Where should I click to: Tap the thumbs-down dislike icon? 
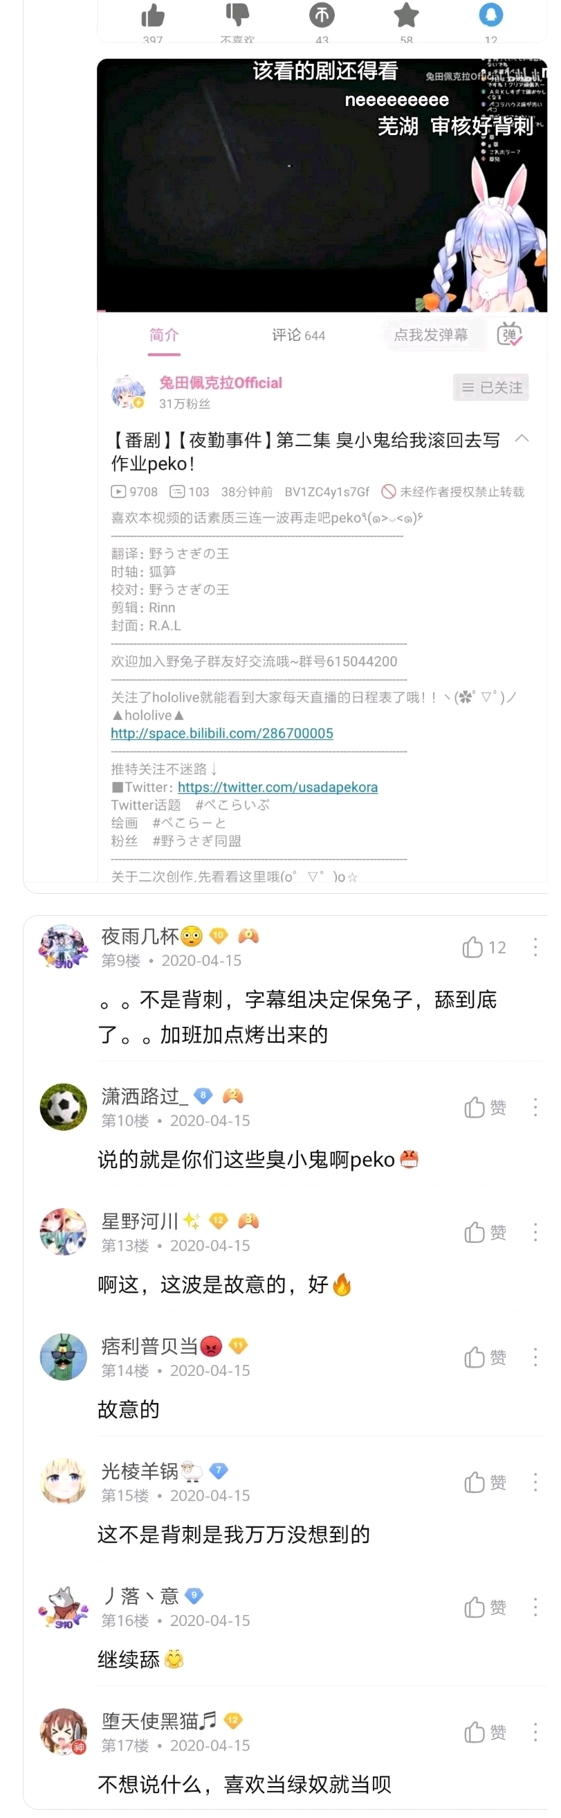pos(237,13)
